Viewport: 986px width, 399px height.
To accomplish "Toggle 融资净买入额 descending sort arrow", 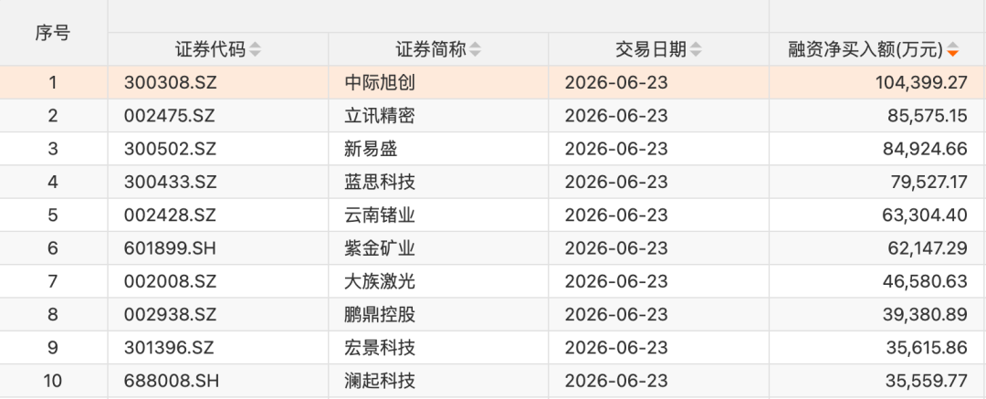I will [952, 49].
